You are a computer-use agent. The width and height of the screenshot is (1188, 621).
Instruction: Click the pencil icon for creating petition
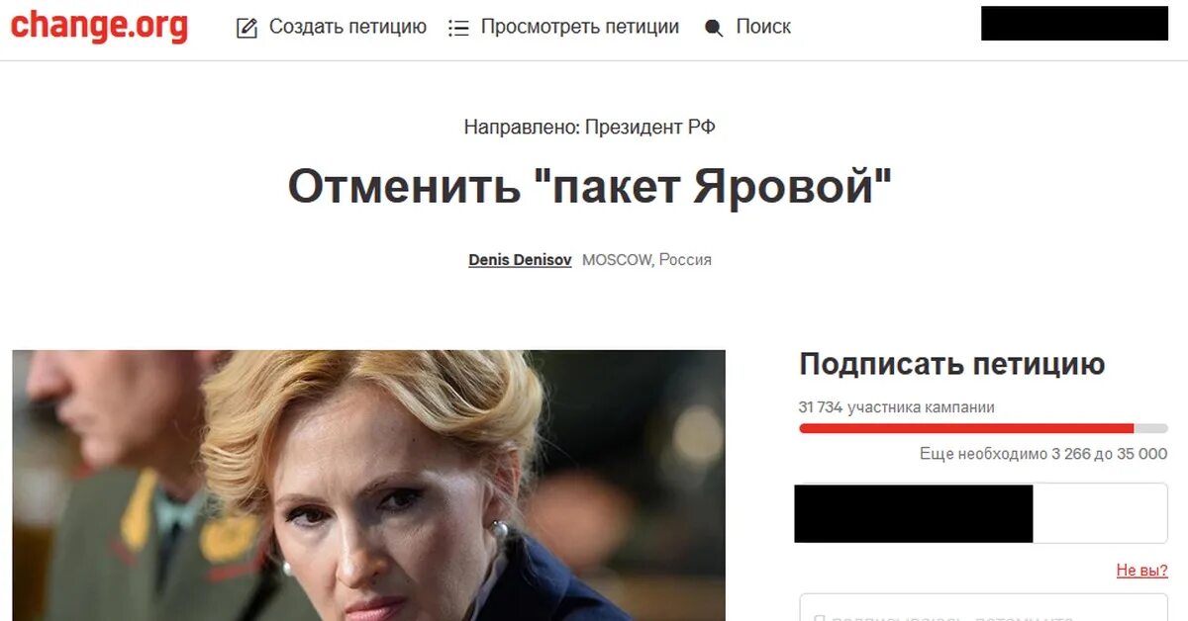pos(247,28)
